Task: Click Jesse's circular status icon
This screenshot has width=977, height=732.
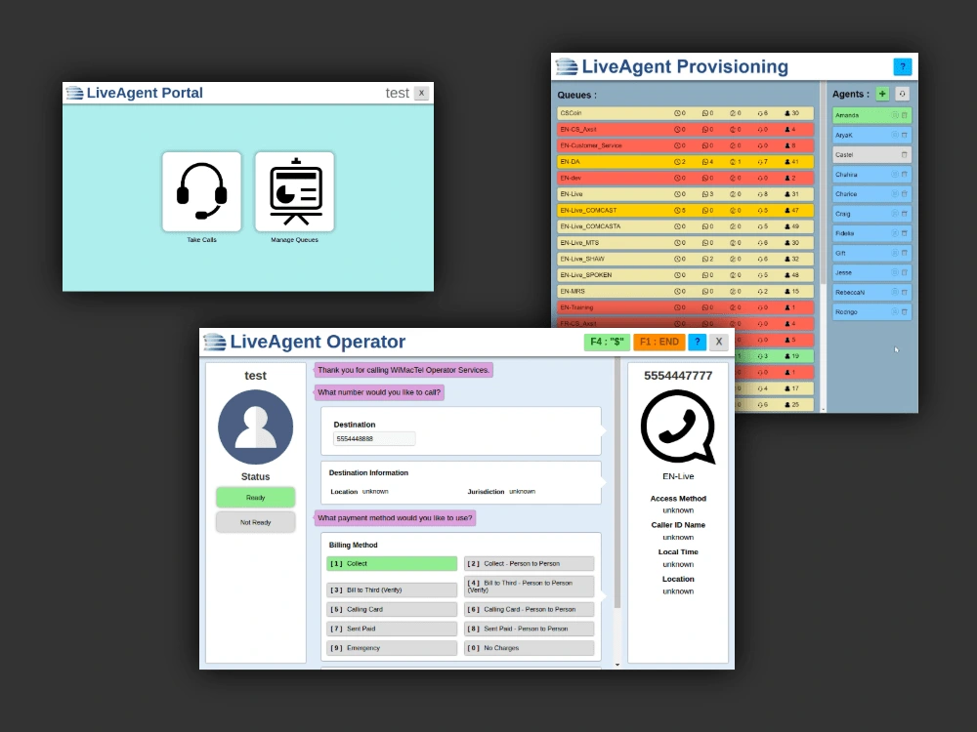Action: [x=895, y=272]
